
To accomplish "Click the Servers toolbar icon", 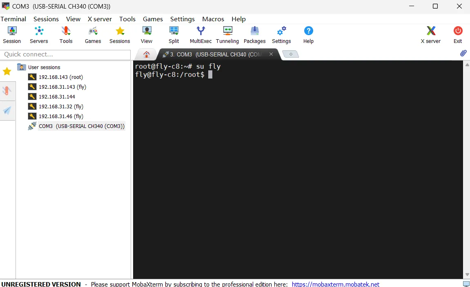I will pos(39,35).
